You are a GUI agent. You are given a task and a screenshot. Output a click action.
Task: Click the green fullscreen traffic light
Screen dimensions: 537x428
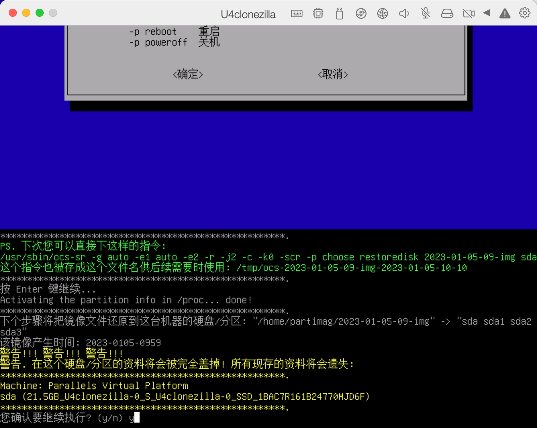click(39, 12)
